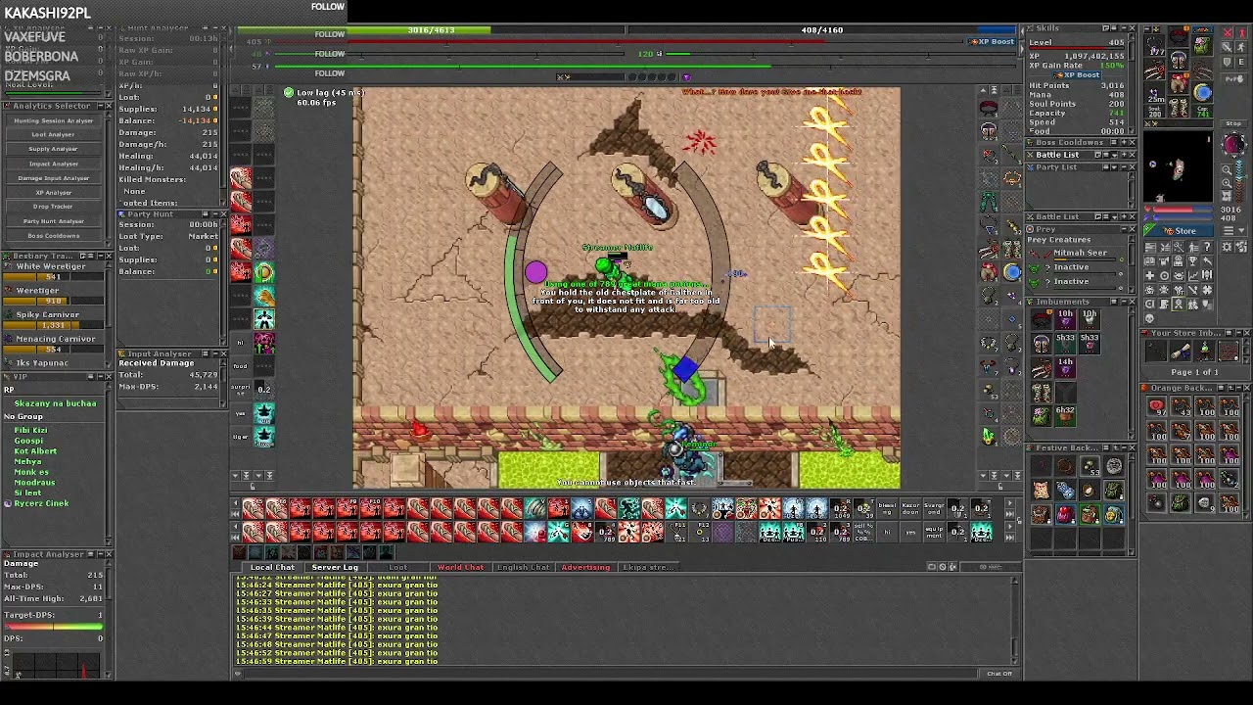Switch to the Local Chat tab
Image resolution: width=1253 pixels, height=705 pixels.
coord(272,567)
